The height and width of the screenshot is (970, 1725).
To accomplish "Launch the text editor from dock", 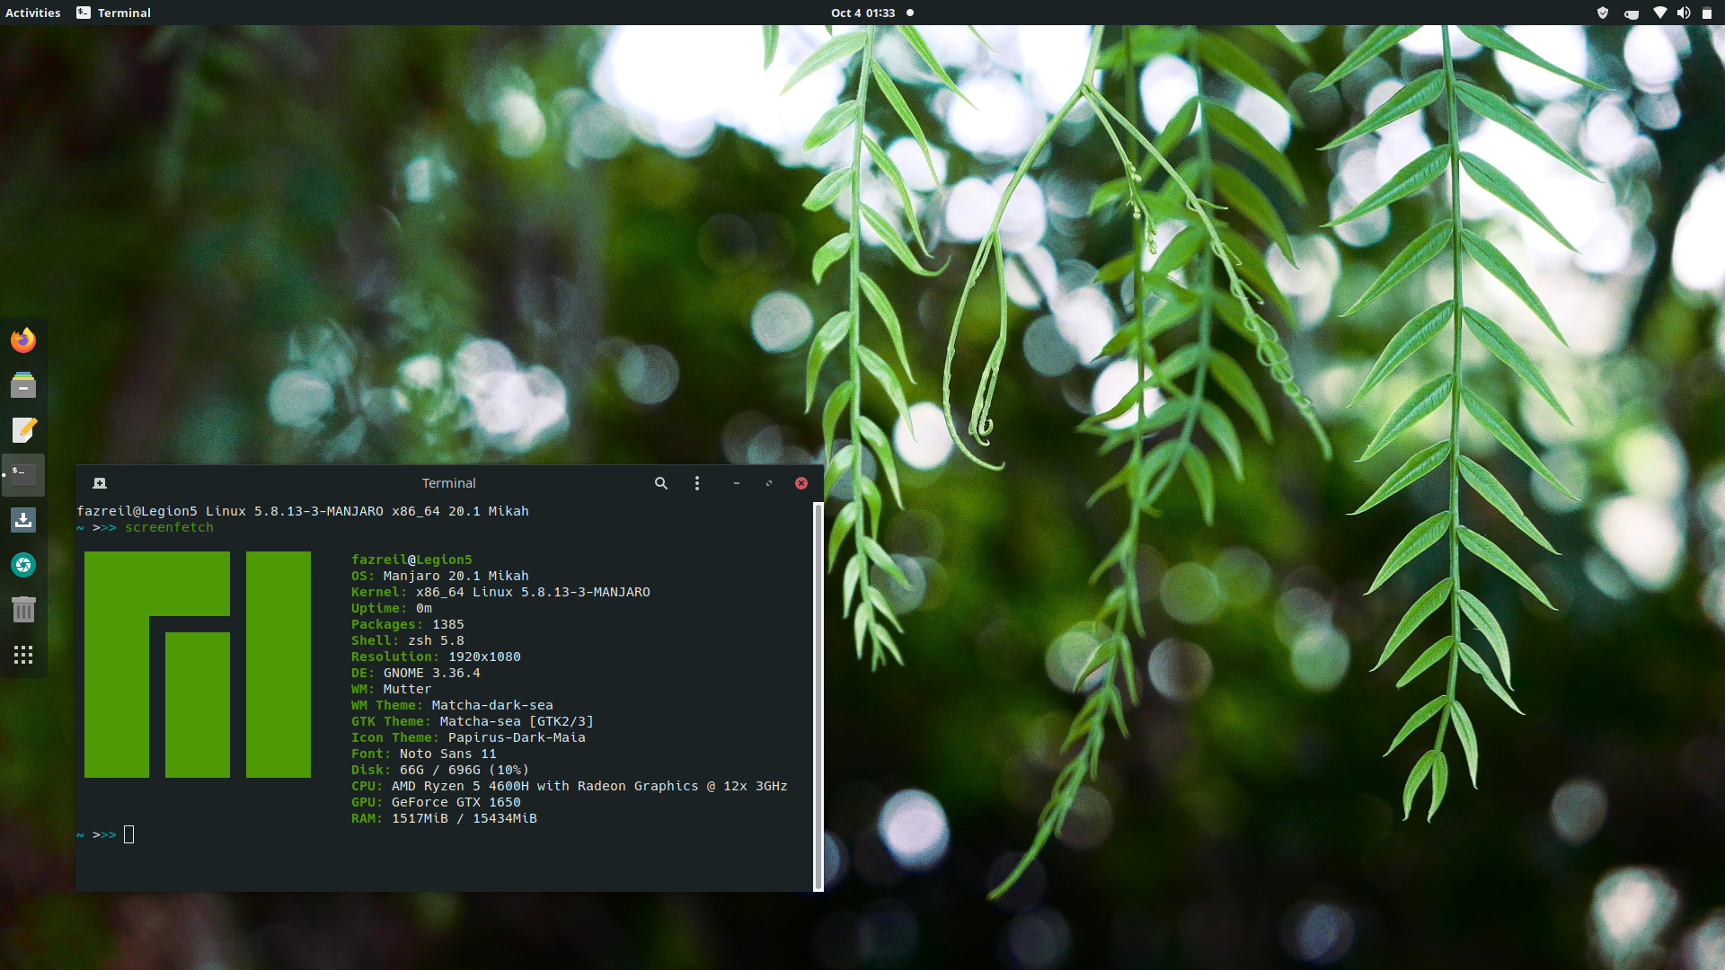I will tap(23, 430).
